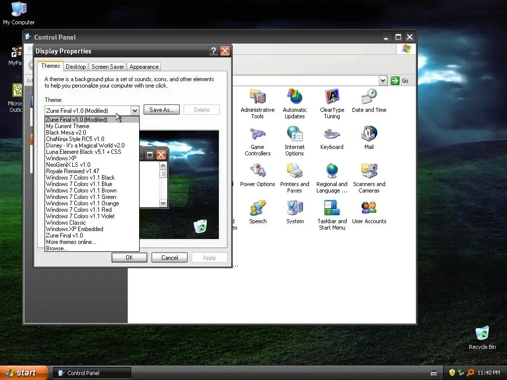The image size is (507, 380).
Task: Open Administrative Tools in Control Panel
Action: (257, 103)
